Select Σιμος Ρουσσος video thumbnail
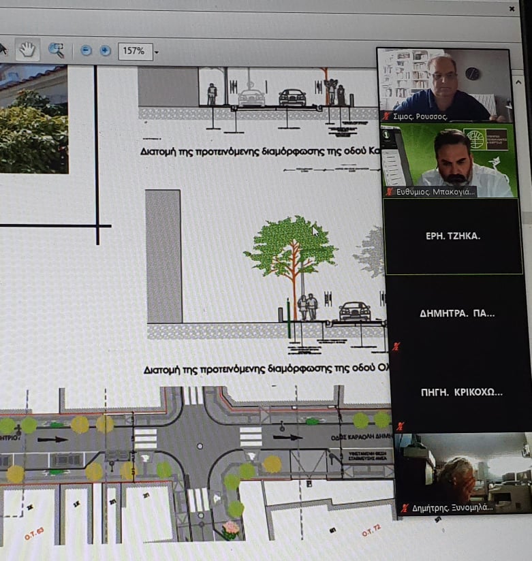The width and height of the screenshot is (532, 561). pyautogui.click(x=443, y=84)
